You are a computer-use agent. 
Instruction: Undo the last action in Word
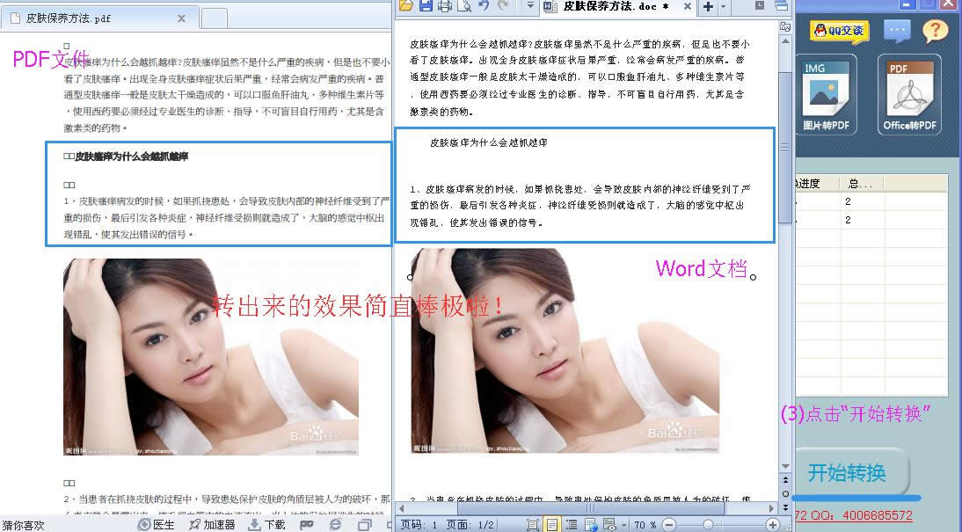click(484, 5)
